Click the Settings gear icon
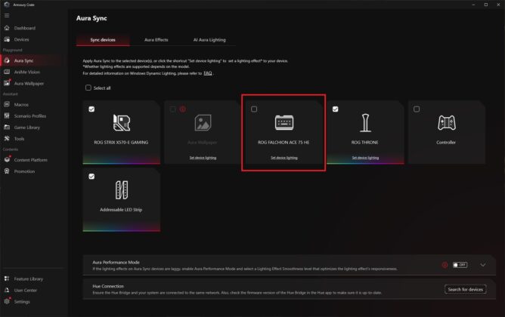Image resolution: width=505 pixels, height=317 pixels. (x=7, y=301)
